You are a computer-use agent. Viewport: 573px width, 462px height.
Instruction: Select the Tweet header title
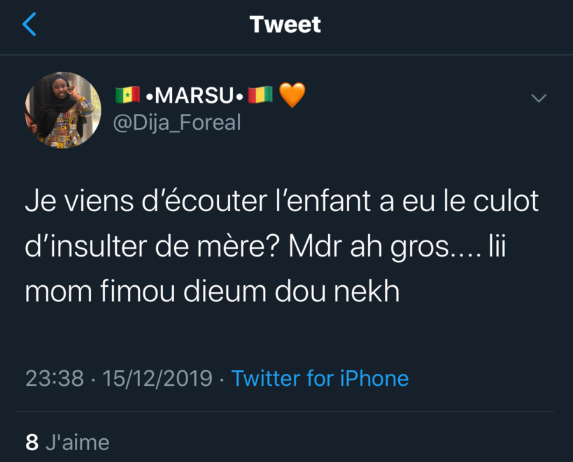pos(285,24)
